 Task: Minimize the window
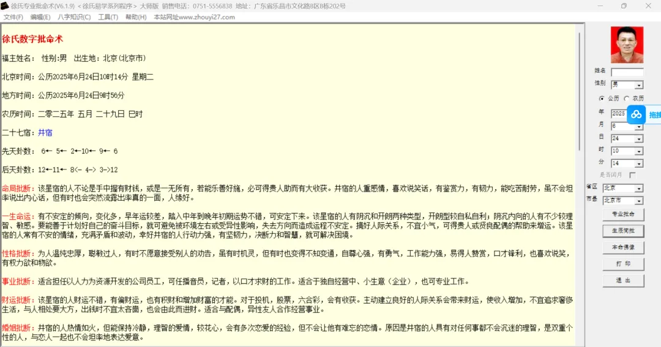pos(600,6)
